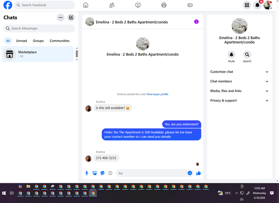This screenshot has height=203, width=279.
Task: Open the weather widget showing 18°C
Action: tap(224, 193)
